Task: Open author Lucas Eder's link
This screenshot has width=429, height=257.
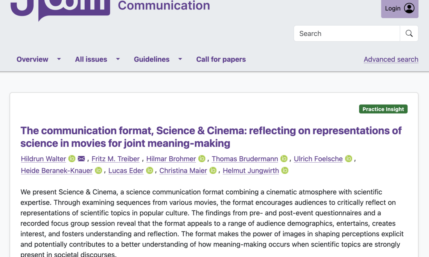Action: [126, 171]
